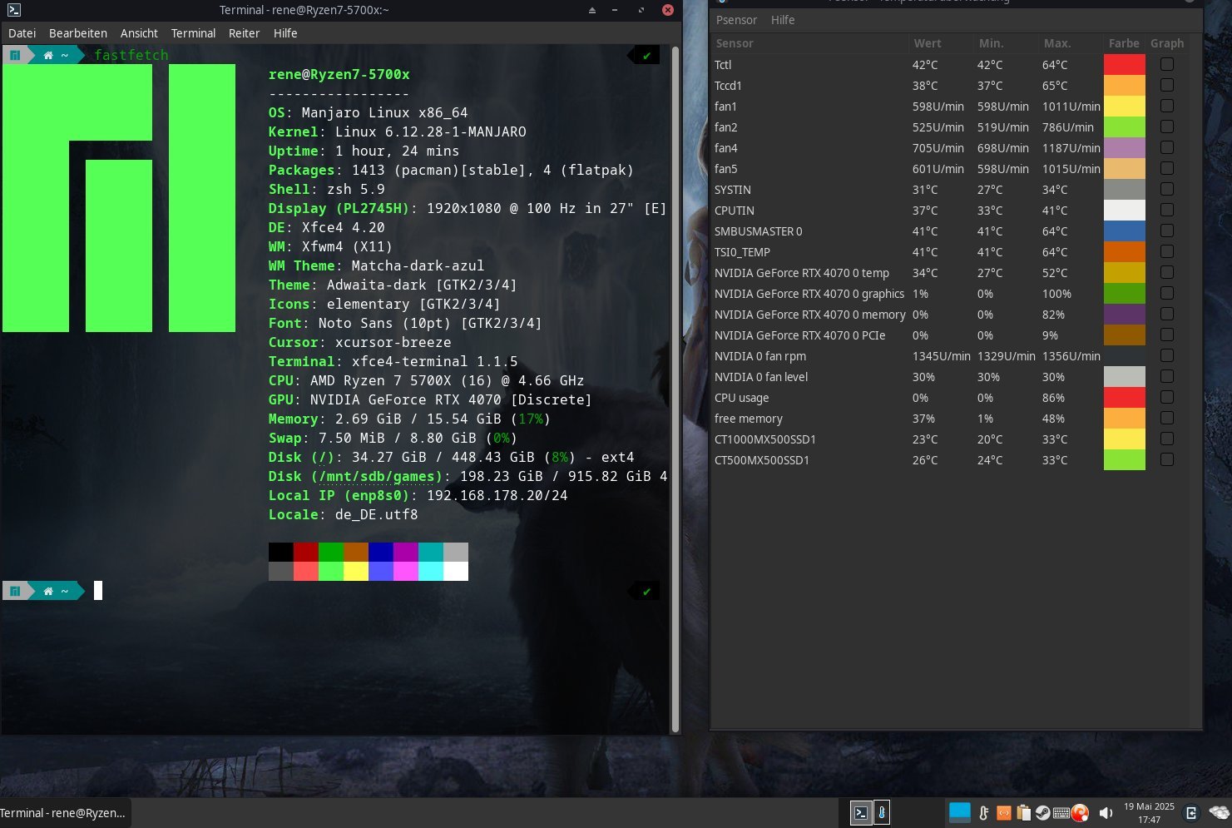Enable graph for fan1
This screenshot has height=828, width=1232.
(1167, 106)
